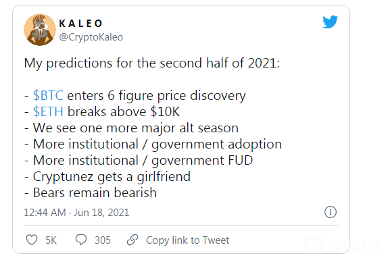Click the Twitter bird logo
388x266 pixels.
tap(331, 22)
